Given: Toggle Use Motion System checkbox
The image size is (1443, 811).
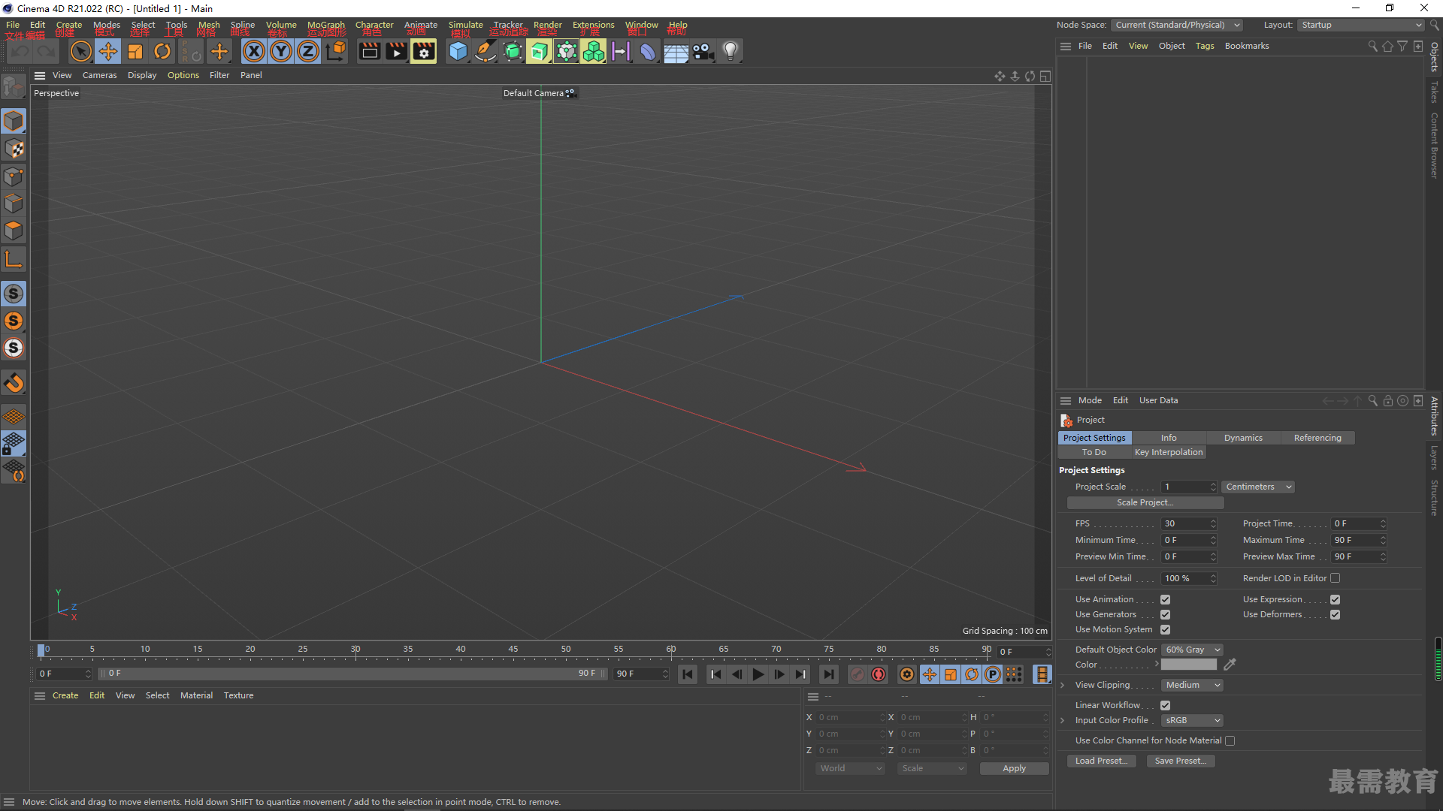Looking at the screenshot, I should point(1165,629).
